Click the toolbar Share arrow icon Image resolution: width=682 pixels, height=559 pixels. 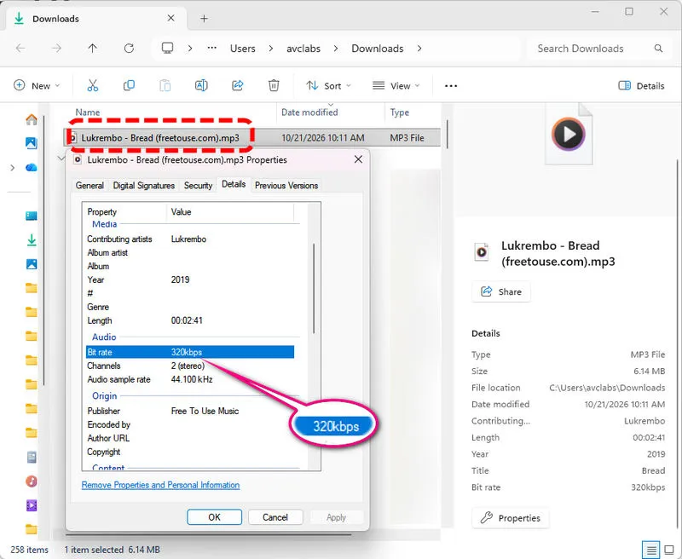238,85
